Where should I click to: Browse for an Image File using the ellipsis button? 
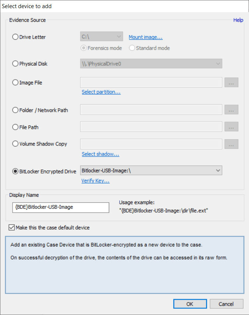(x=231, y=83)
